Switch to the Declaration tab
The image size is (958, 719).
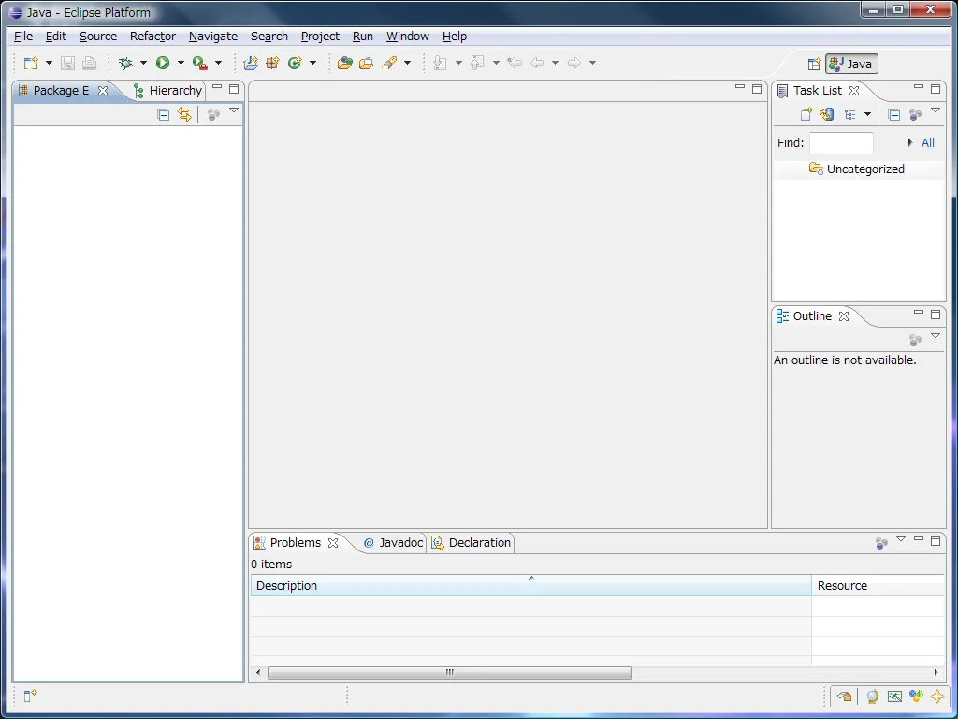pyautogui.click(x=472, y=543)
